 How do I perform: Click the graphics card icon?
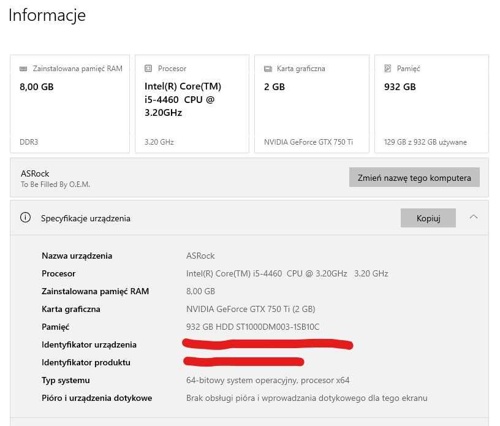268,69
